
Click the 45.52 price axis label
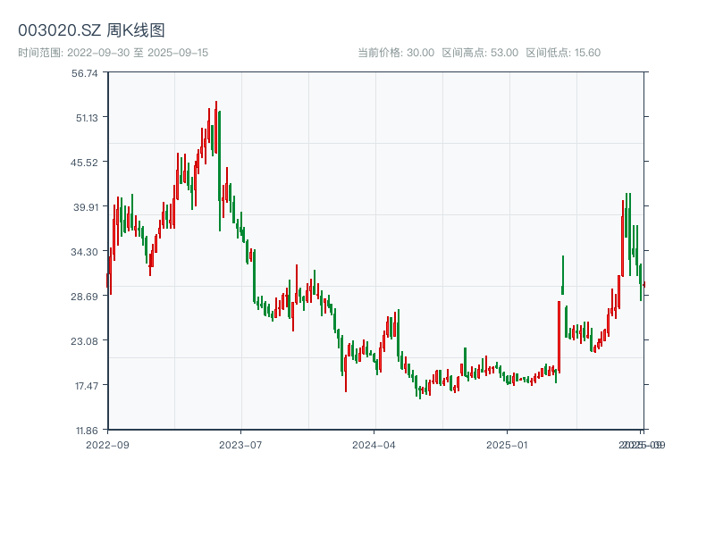click(85, 162)
